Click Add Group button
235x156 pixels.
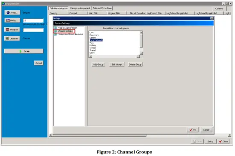coord(98,64)
